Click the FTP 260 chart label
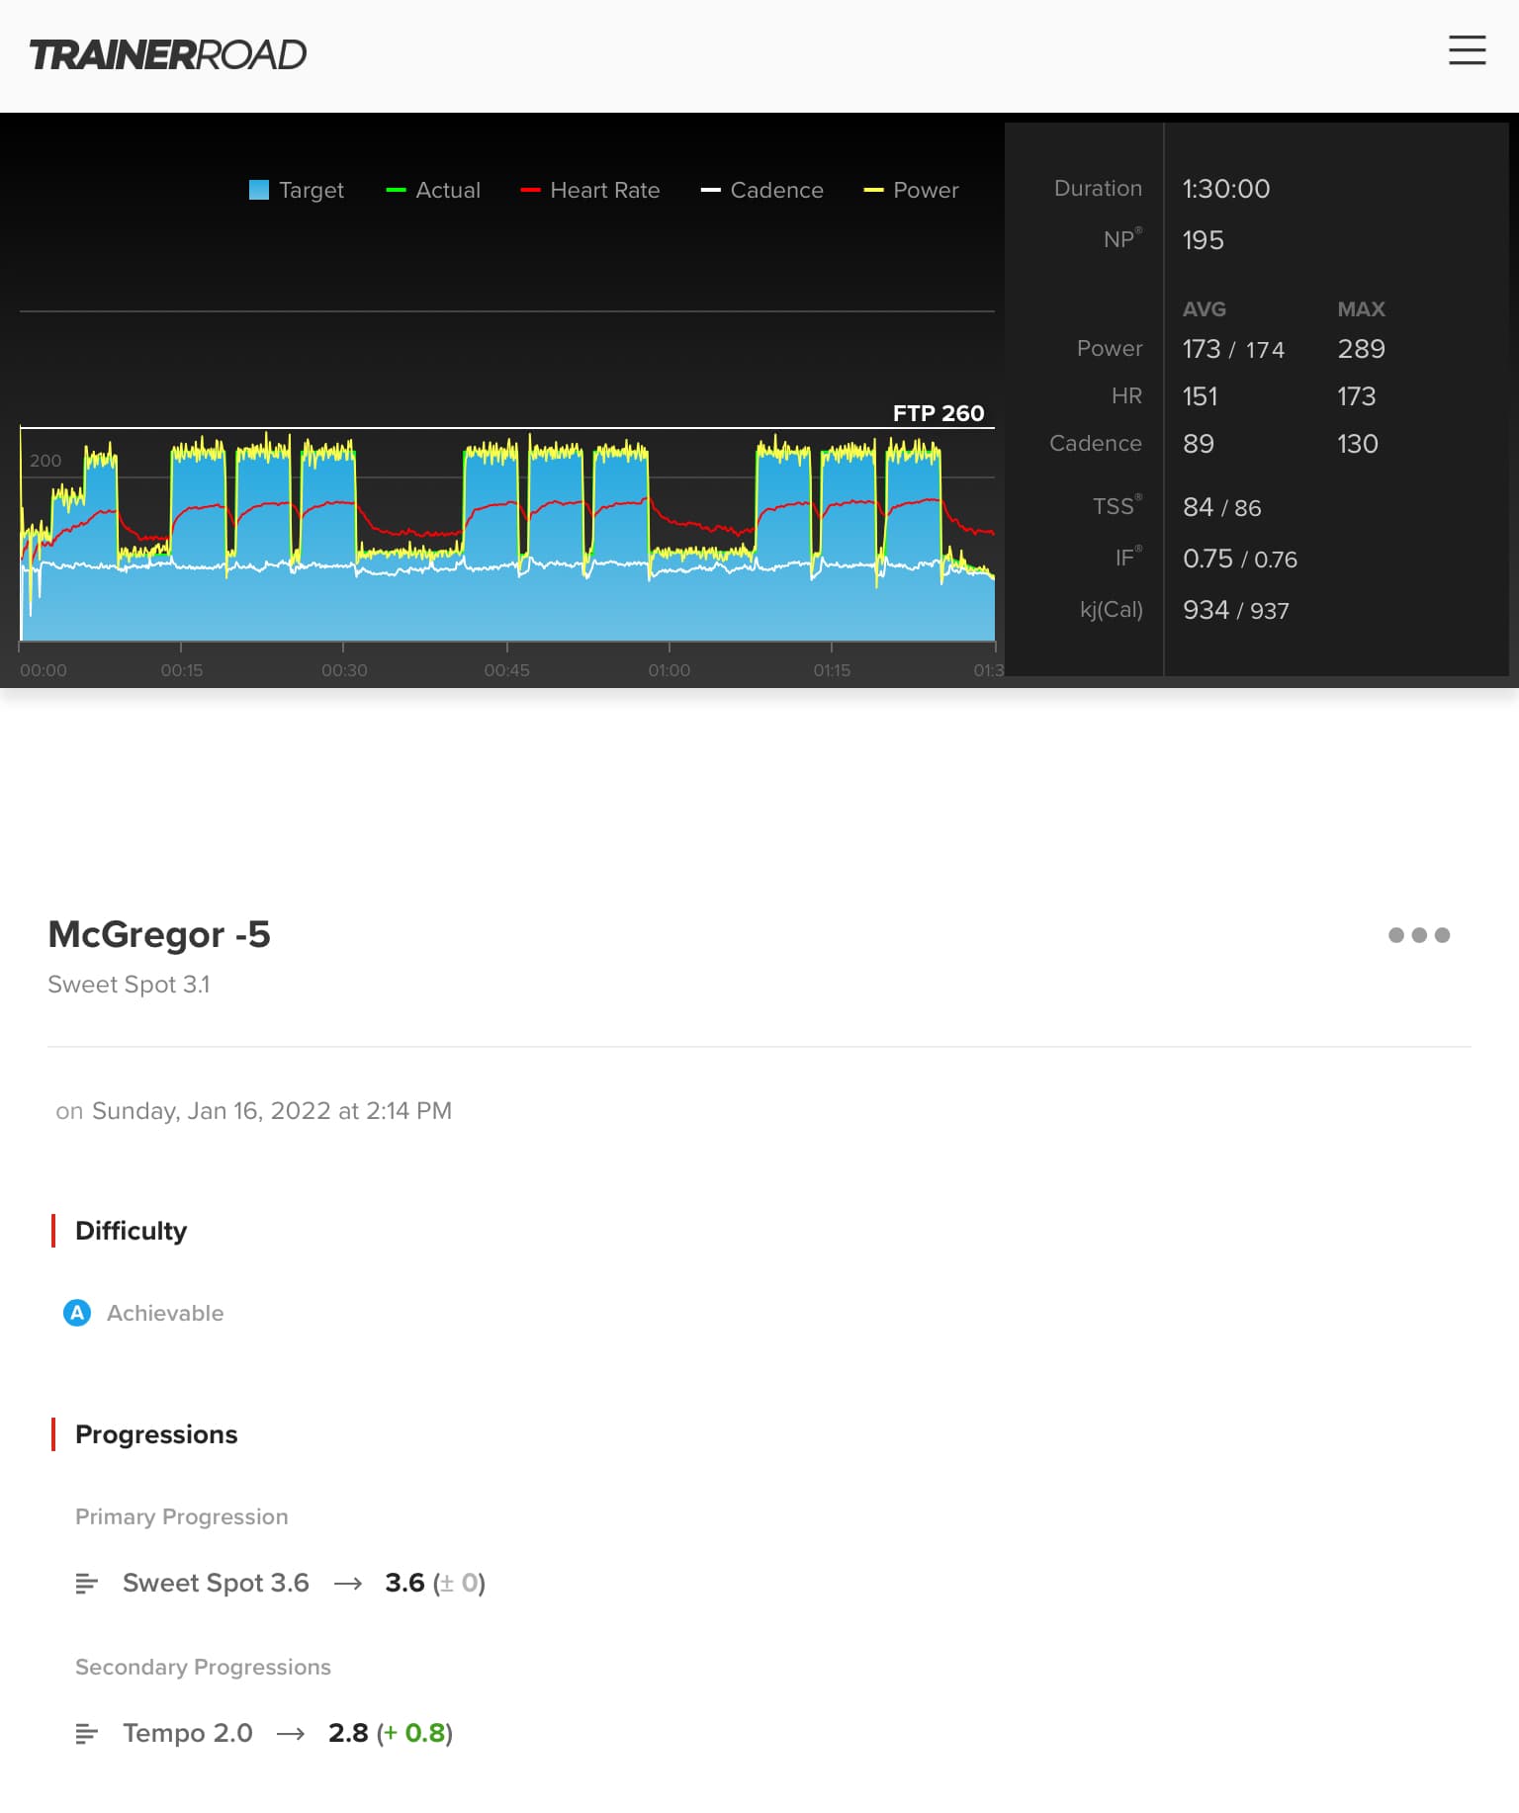Image resolution: width=1519 pixels, height=1813 pixels. [x=938, y=413]
